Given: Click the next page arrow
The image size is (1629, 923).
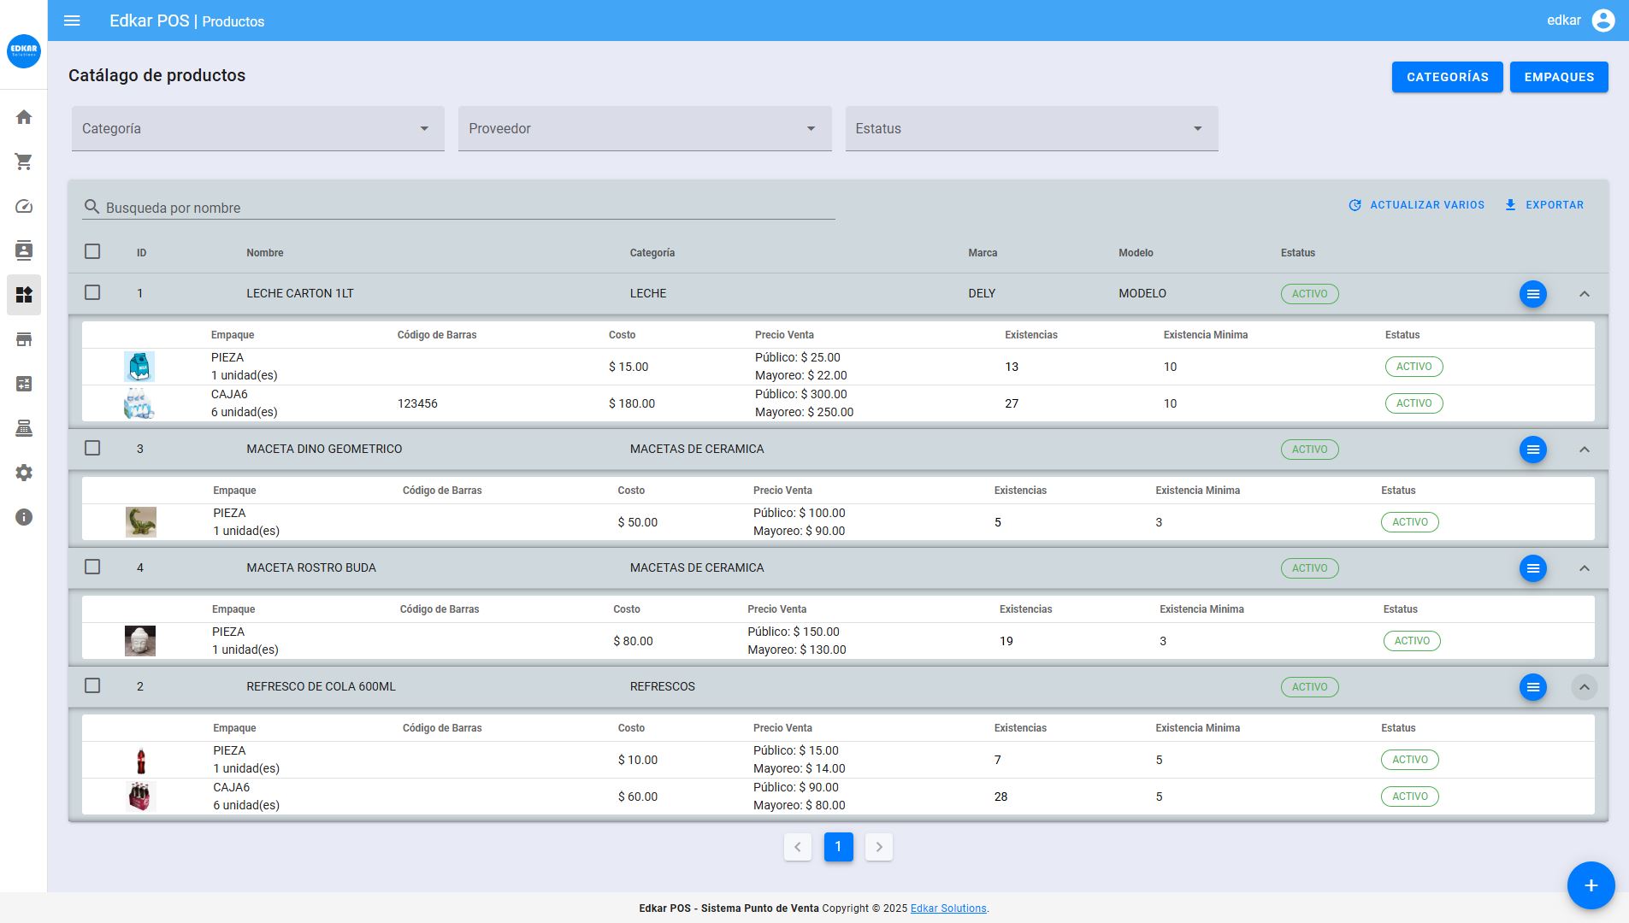Looking at the screenshot, I should [878, 847].
